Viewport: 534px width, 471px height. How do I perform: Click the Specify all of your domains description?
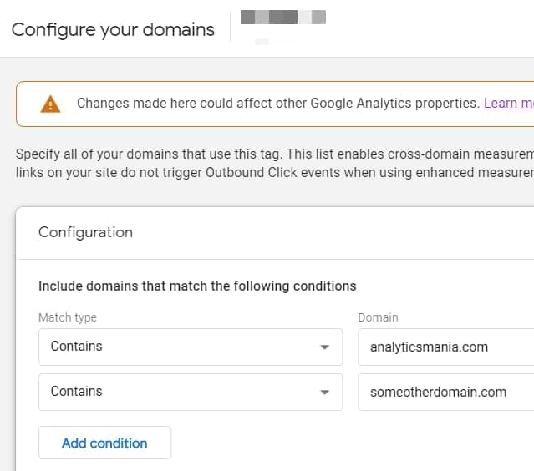pos(267,154)
